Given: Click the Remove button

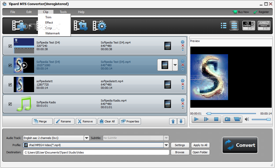Looking at the screenshot, I should pyautogui.click(x=86, y=121).
